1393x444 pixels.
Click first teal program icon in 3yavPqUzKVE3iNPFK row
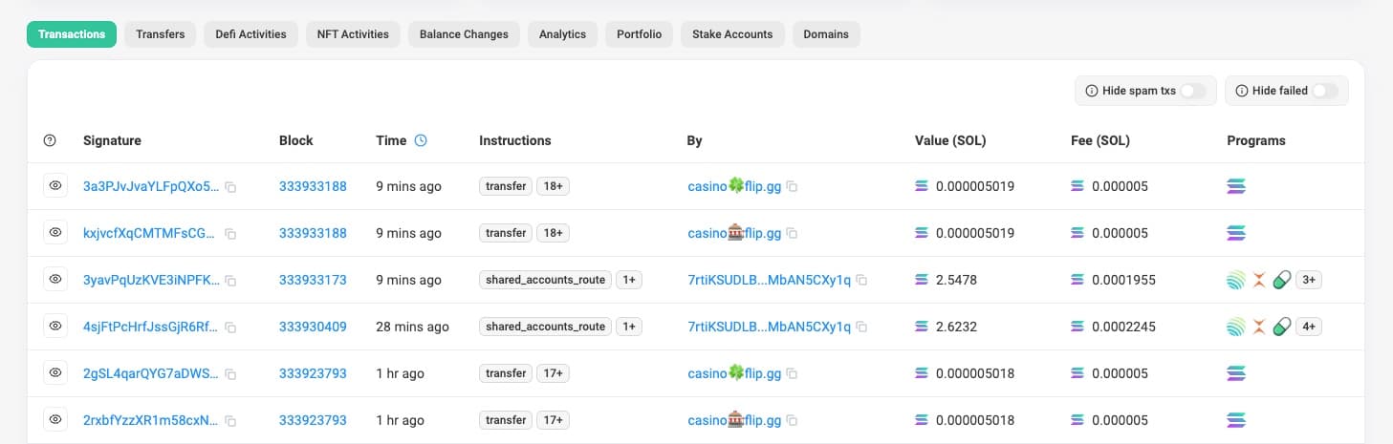(1236, 280)
